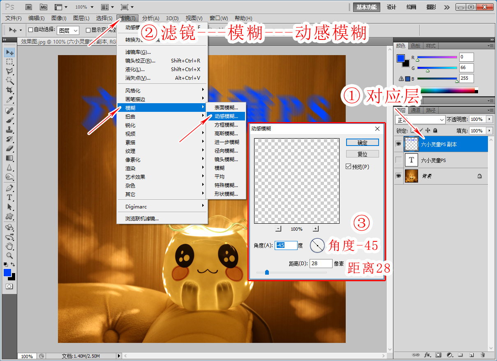Select the Move tool in the toolbox

(x=9, y=52)
